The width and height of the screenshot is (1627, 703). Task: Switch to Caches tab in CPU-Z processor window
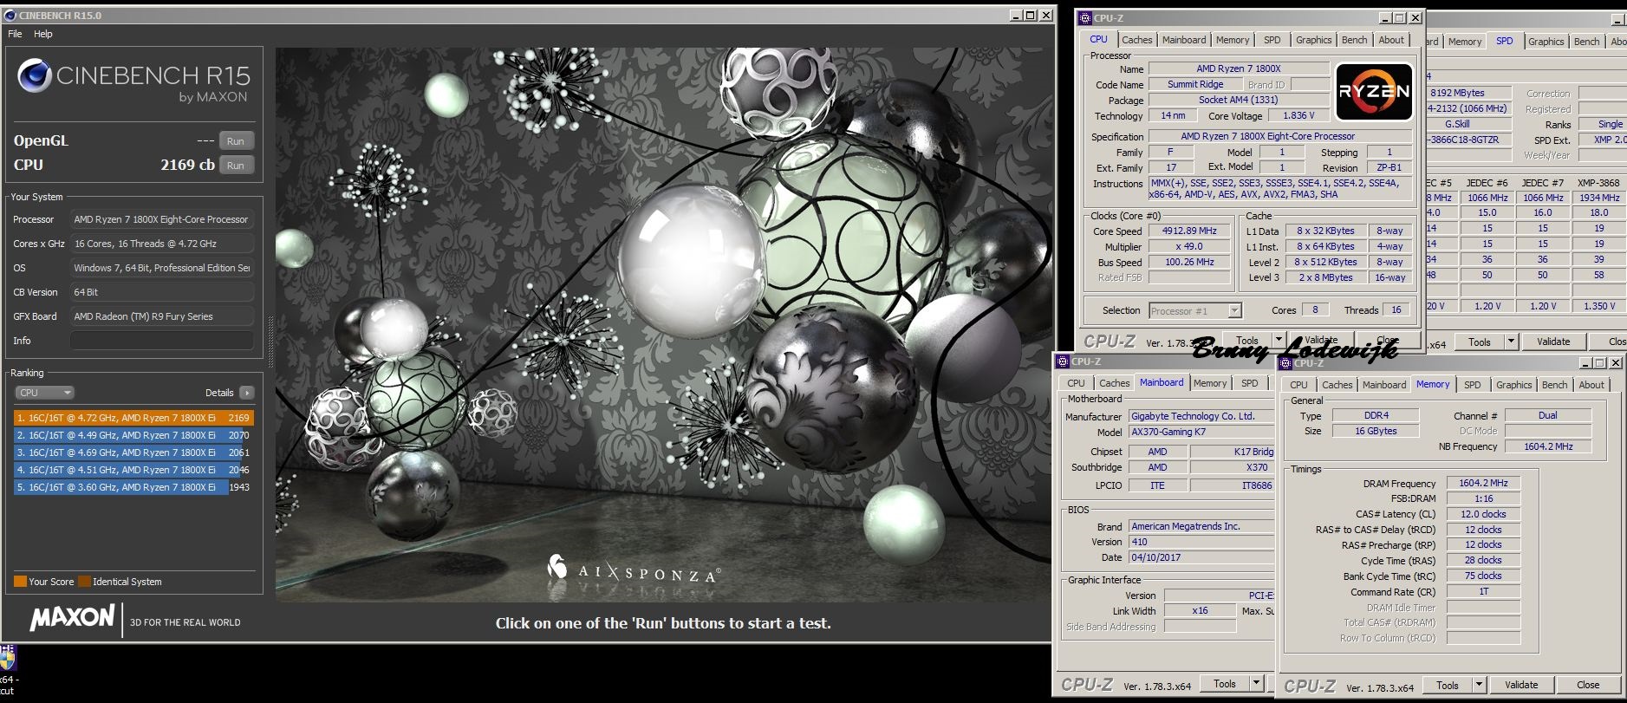tap(1136, 40)
